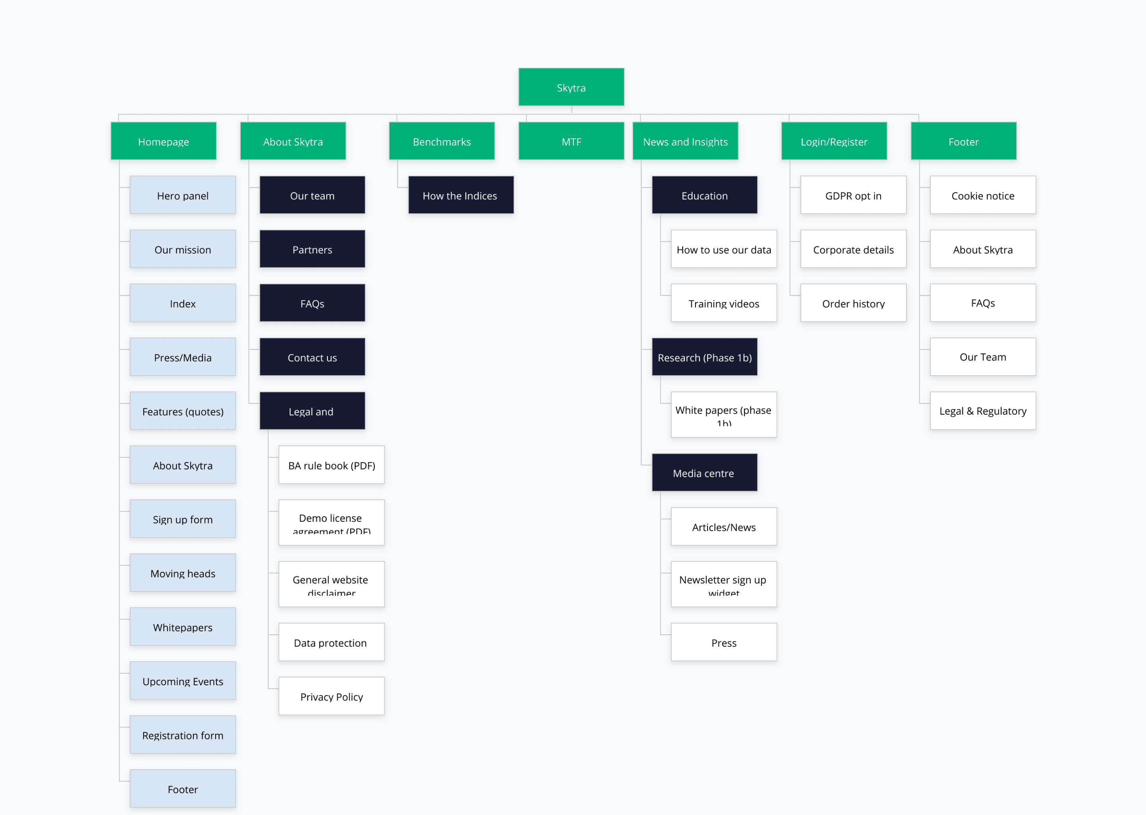The height and width of the screenshot is (815, 1146).
Task: Select the BA rule book (PDF) box
Action: pyautogui.click(x=331, y=465)
